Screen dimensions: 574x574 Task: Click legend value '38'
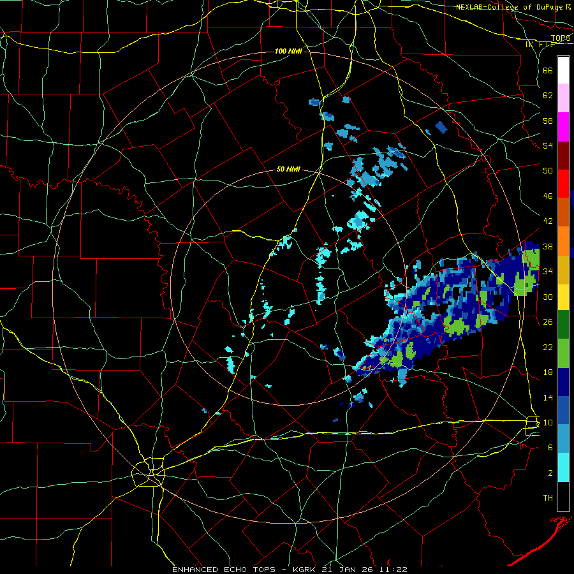point(548,246)
